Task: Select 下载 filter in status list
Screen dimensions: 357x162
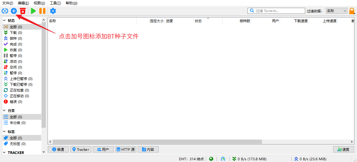Action: pyautogui.click(x=16, y=33)
